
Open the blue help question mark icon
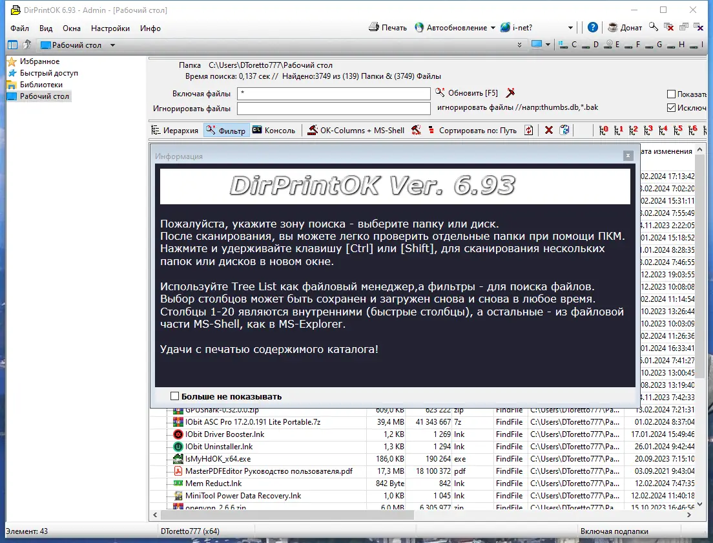pos(592,27)
